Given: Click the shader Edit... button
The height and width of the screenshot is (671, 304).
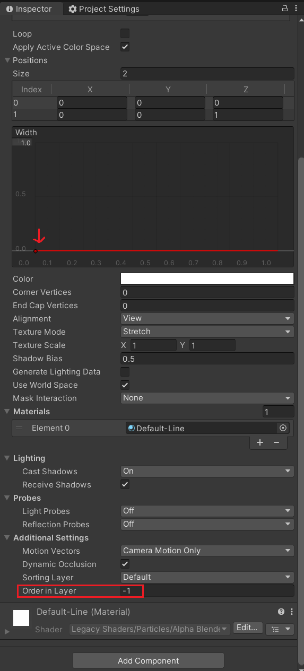Looking at the screenshot, I should click(248, 628).
